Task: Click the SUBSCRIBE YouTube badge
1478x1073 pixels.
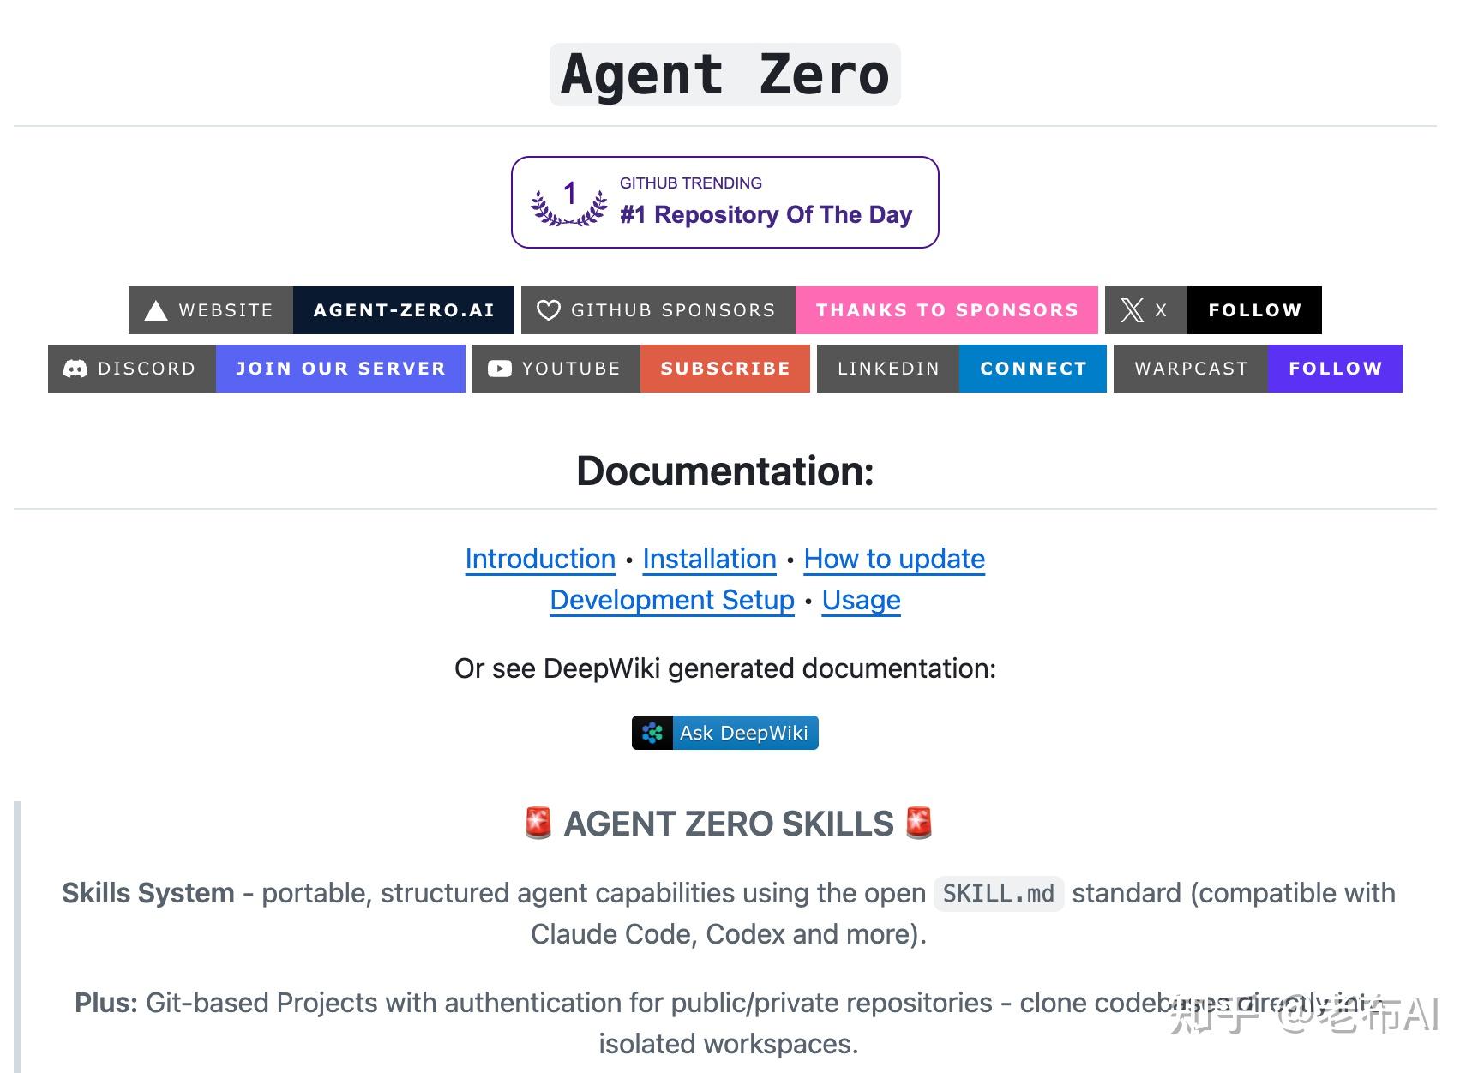Action: [x=725, y=369]
